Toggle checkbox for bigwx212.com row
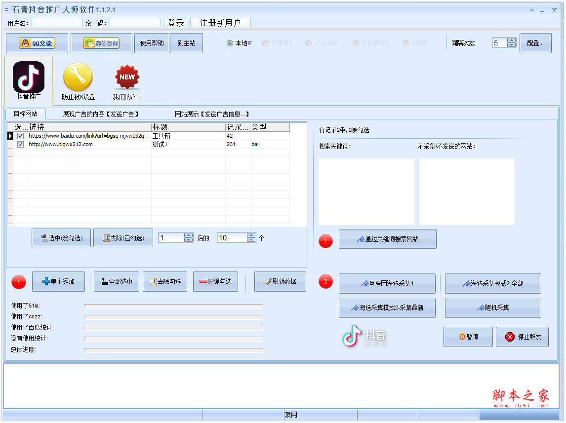566x423 pixels. pyautogui.click(x=21, y=145)
